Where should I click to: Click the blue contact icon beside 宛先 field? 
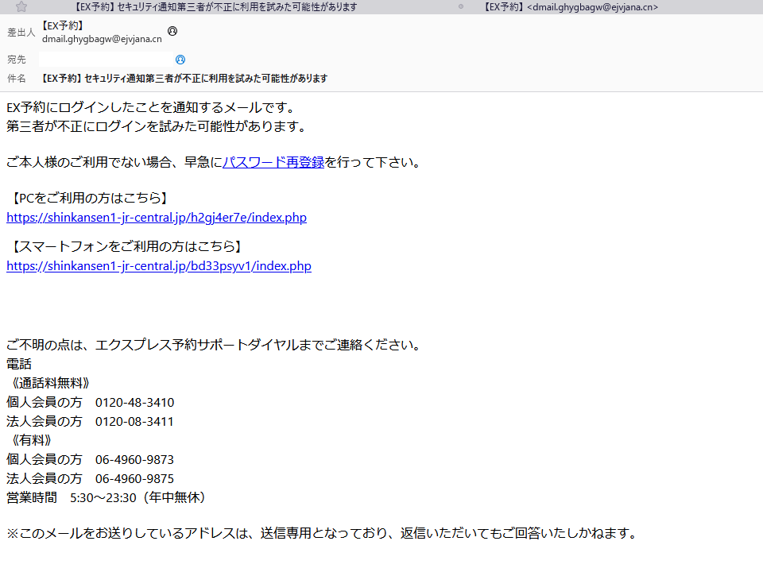coord(180,60)
